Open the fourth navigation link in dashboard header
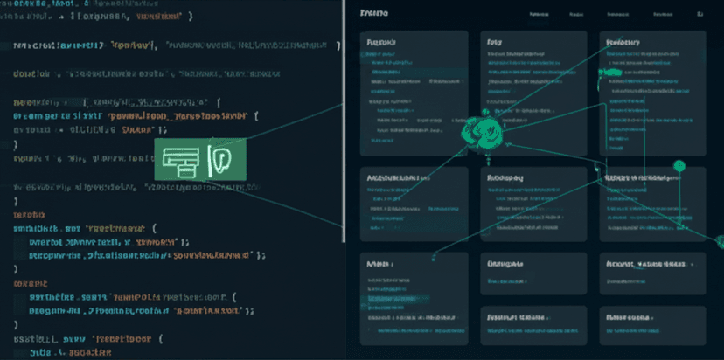724x360 pixels. click(662, 15)
